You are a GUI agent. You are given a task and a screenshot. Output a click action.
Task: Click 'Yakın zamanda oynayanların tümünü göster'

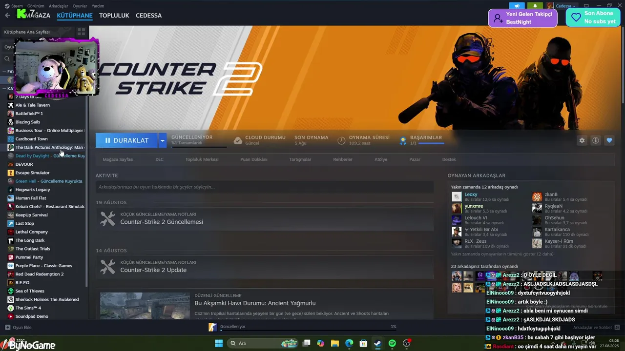502,254
